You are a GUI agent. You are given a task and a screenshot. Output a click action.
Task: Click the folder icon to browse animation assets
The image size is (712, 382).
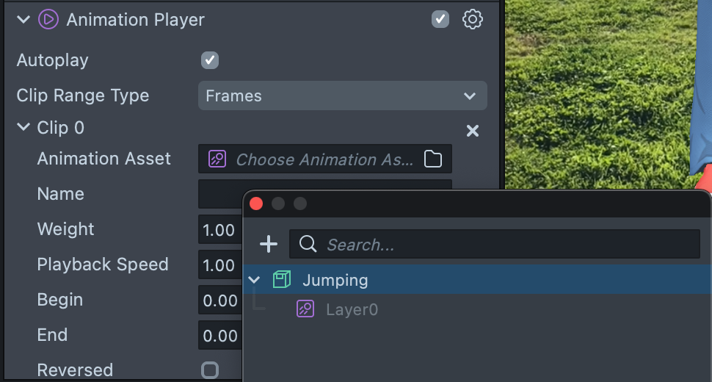point(433,159)
